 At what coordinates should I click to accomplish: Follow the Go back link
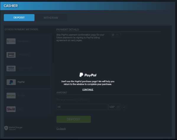[x=61, y=129]
